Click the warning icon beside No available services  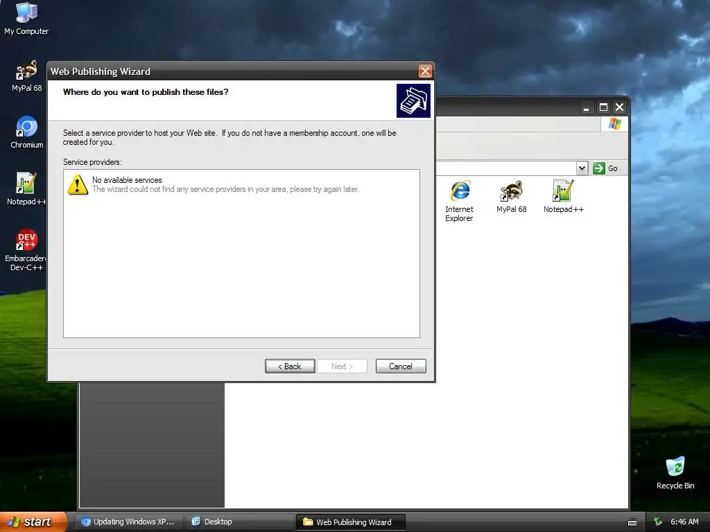pos(78,184)
